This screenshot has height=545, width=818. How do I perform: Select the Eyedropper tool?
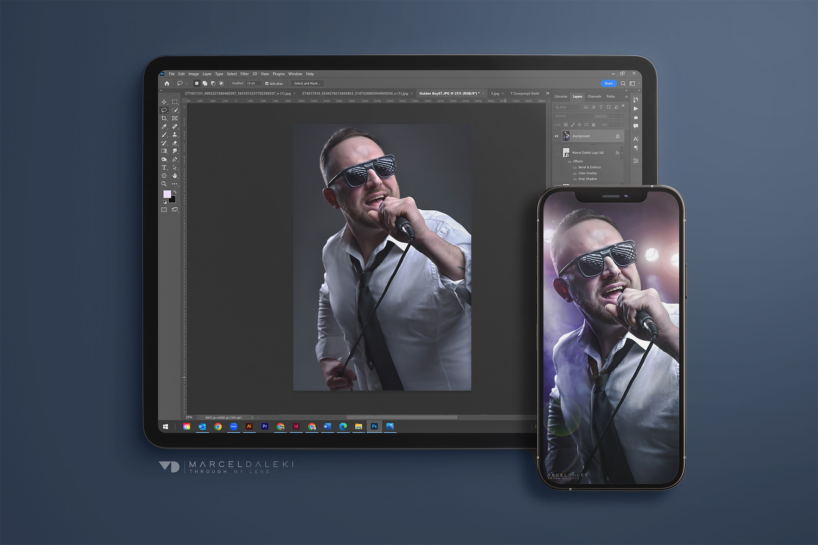164,126
